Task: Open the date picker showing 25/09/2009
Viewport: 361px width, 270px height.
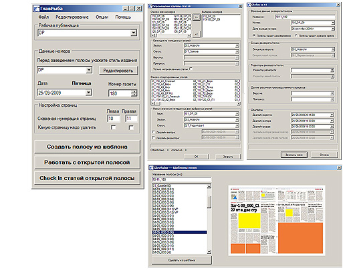Action: pyautogui.click(x=89, y=93)
